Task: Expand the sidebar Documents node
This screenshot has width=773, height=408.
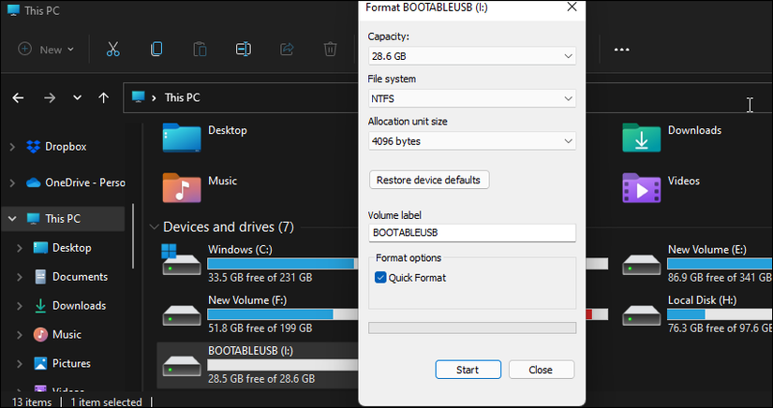Action: tap(20, 277)
